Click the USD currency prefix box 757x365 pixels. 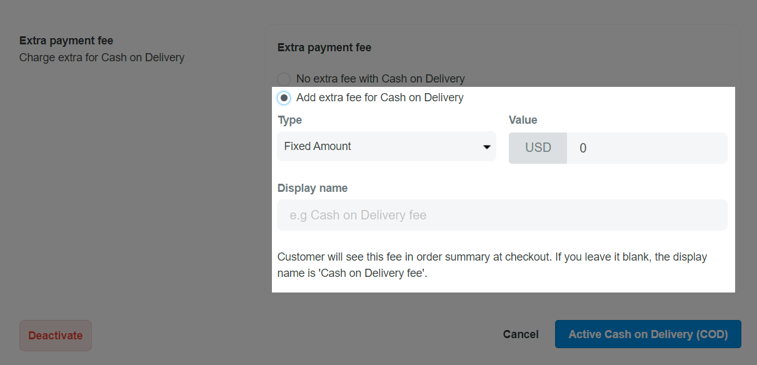coord(538,148)
